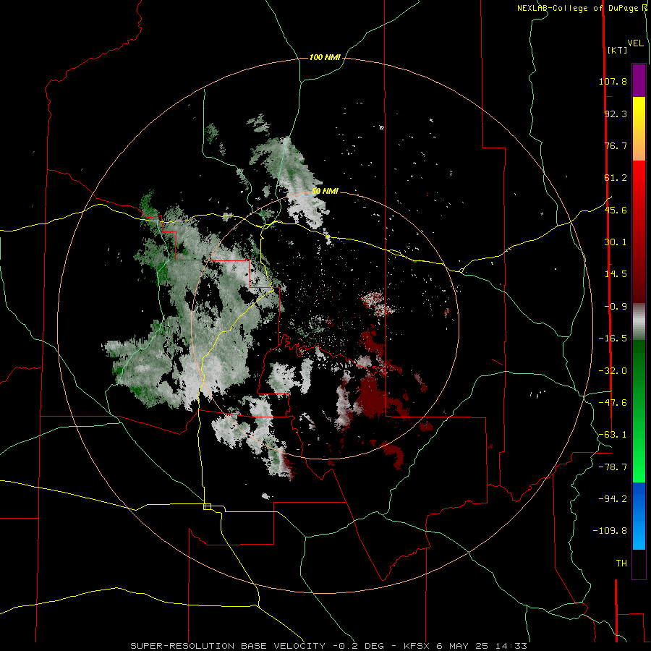651x651 pixels.
Task: Click the -109.8 velocity scale value
Action: 610,531
